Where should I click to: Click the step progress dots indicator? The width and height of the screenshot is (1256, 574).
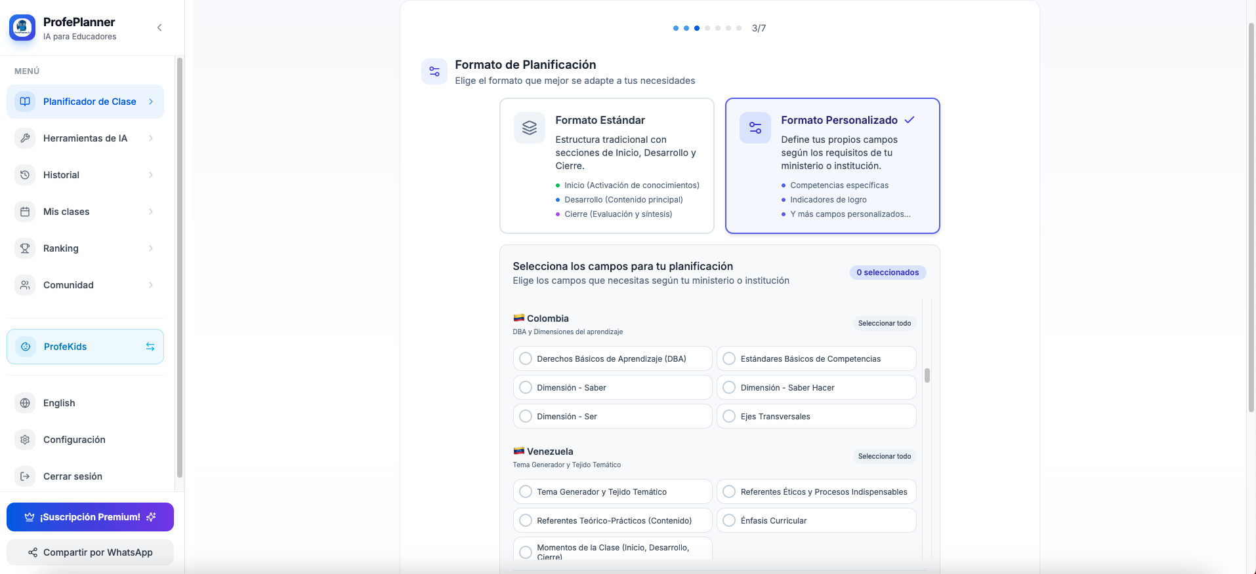pos(707,28)
